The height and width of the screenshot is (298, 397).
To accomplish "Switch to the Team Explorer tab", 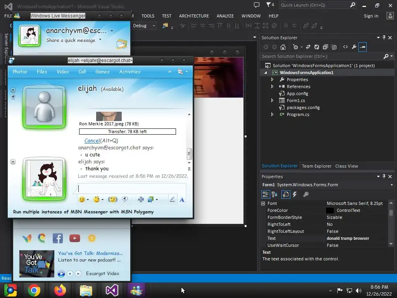I will [316, 166].
